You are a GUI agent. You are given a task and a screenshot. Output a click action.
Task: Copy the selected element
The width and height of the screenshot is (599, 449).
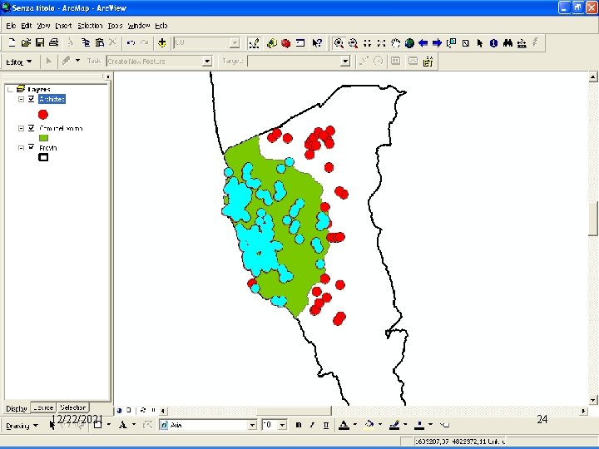point(86,42)
